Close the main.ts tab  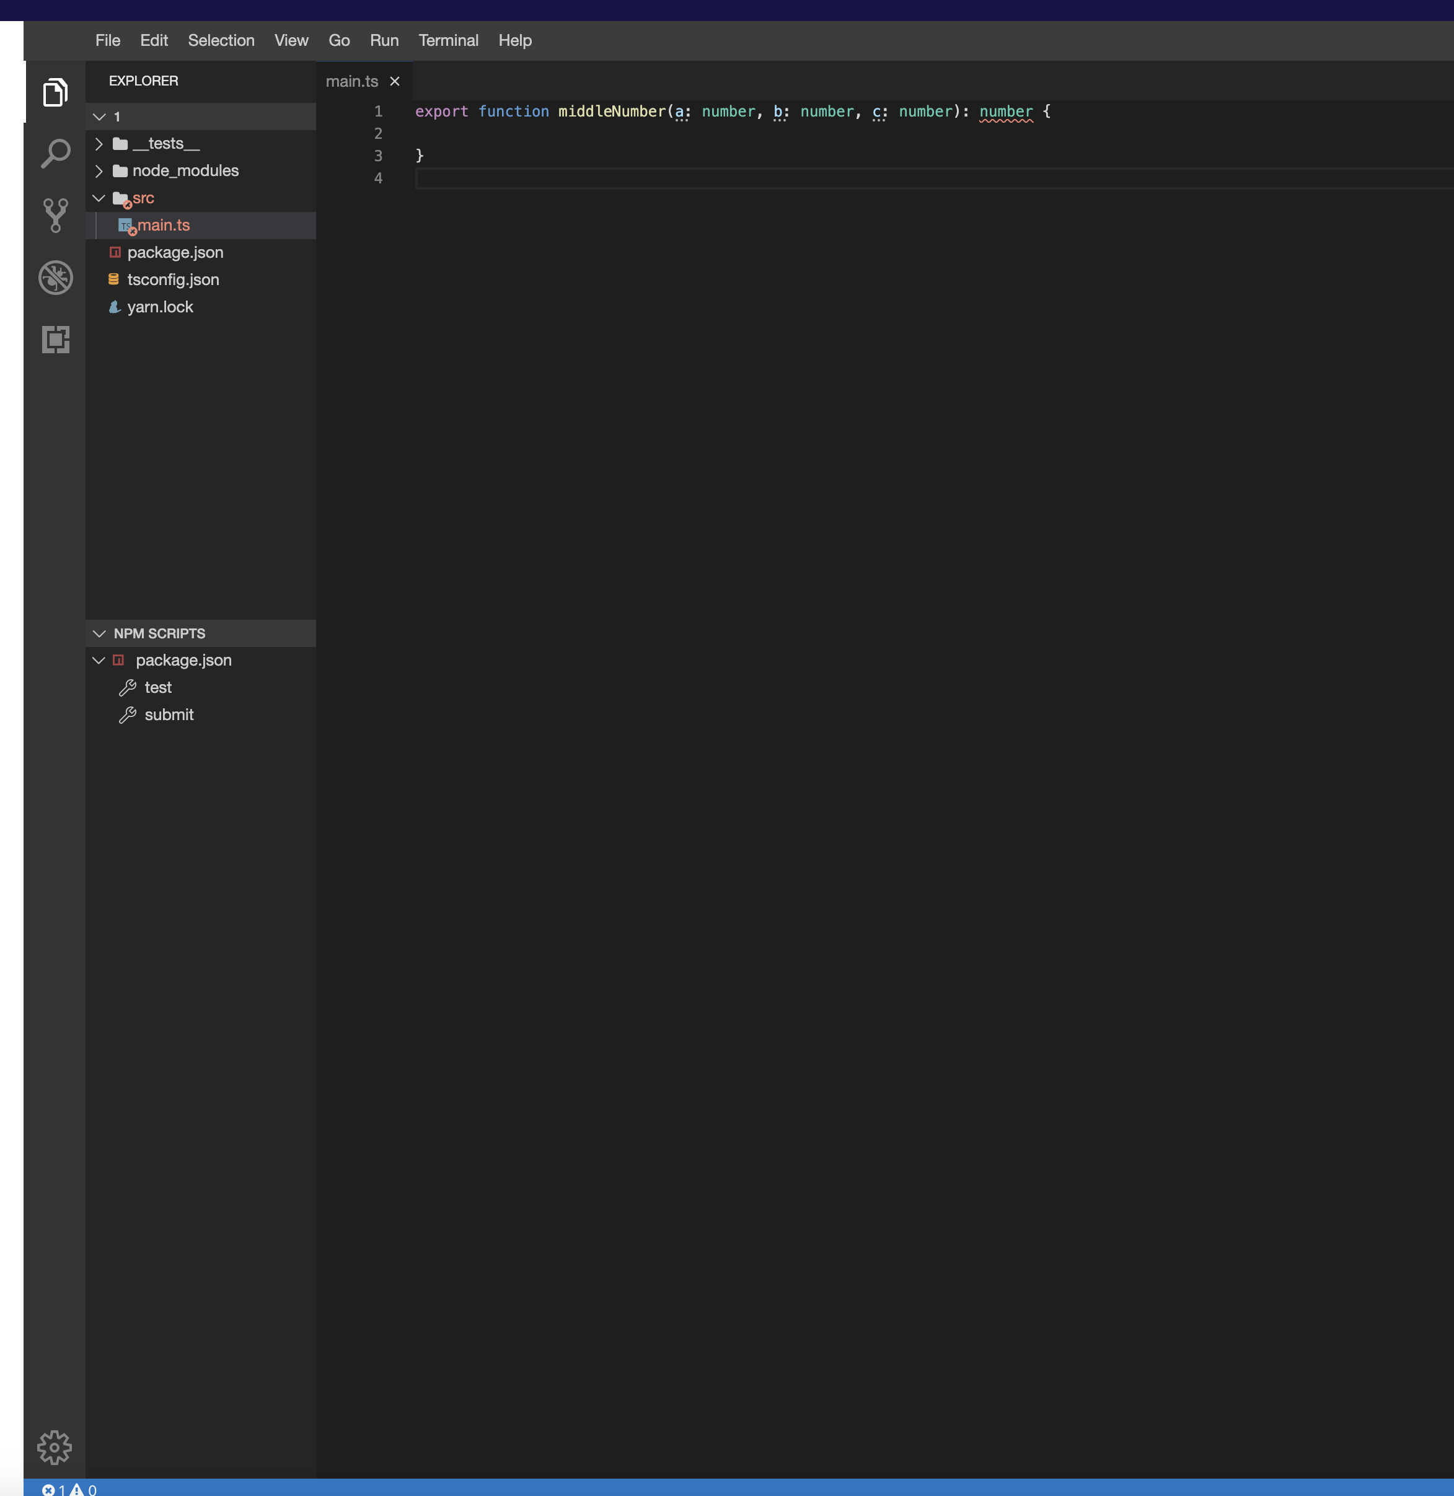pyautogui.click(x=395, y=81)
